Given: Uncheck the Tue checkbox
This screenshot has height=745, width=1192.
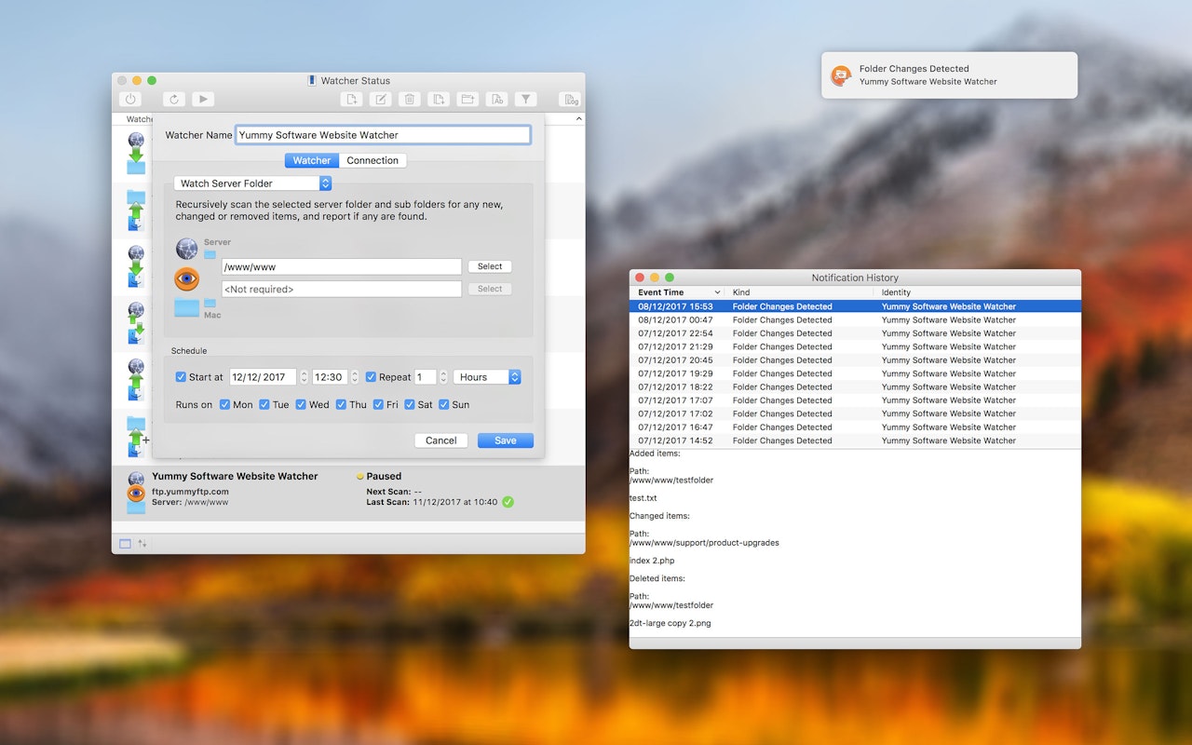Looking at the screenshot, I should (x=264, y=404).
